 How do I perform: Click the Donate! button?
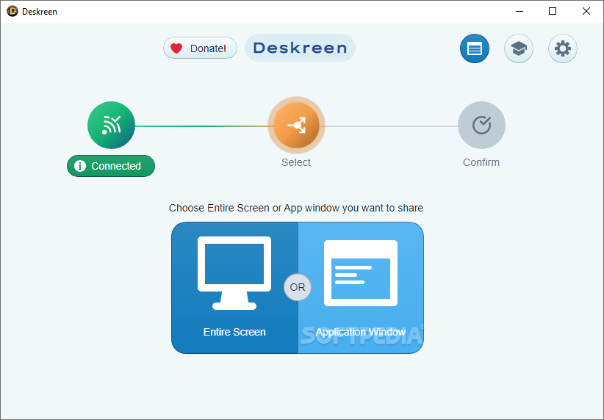[x=200, y=48]
